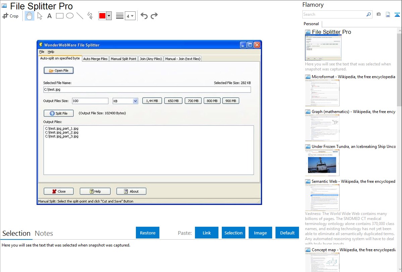
Task: Open the Under Frozen Tundra snapshot thumbnail
Action: click(322, 163)
